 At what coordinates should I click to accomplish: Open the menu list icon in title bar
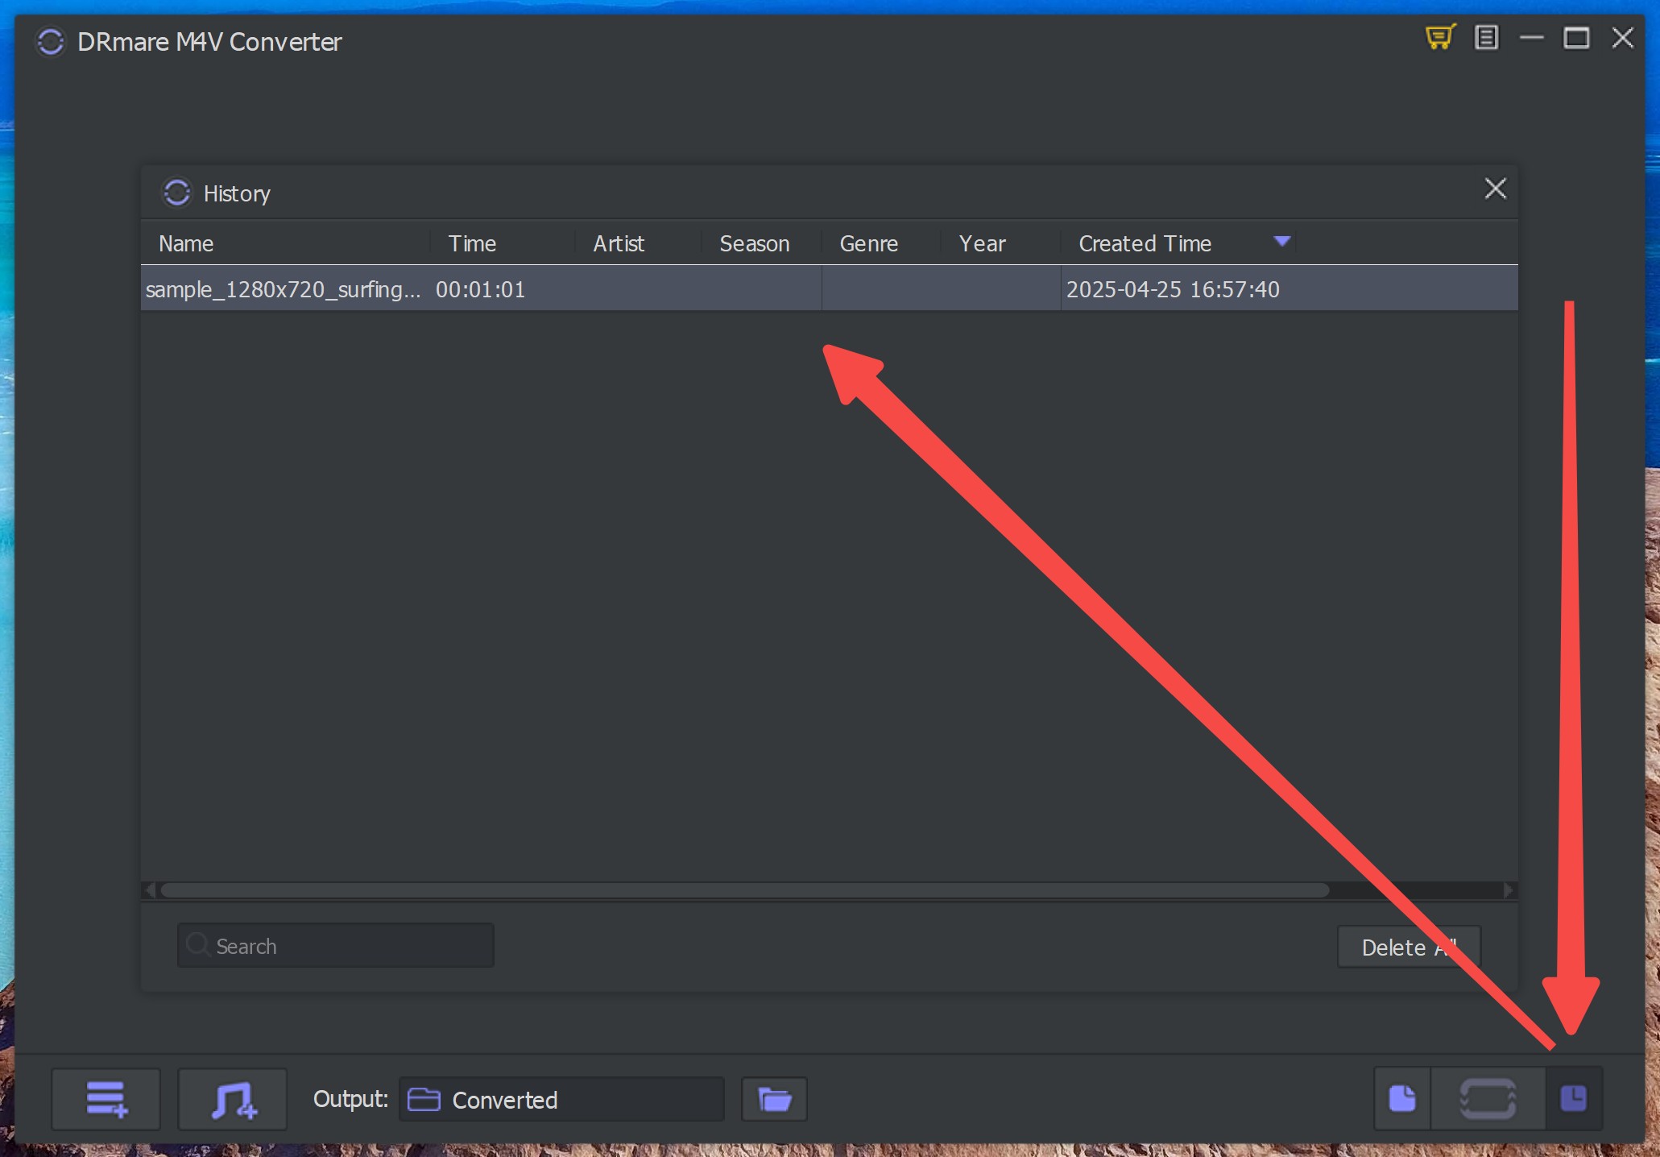(1486, 37)
